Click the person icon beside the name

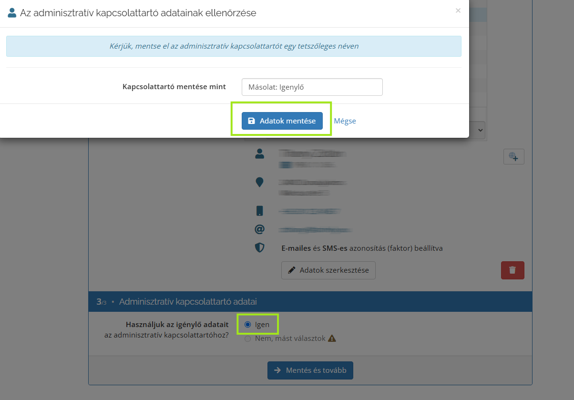(x=259, y=154)
